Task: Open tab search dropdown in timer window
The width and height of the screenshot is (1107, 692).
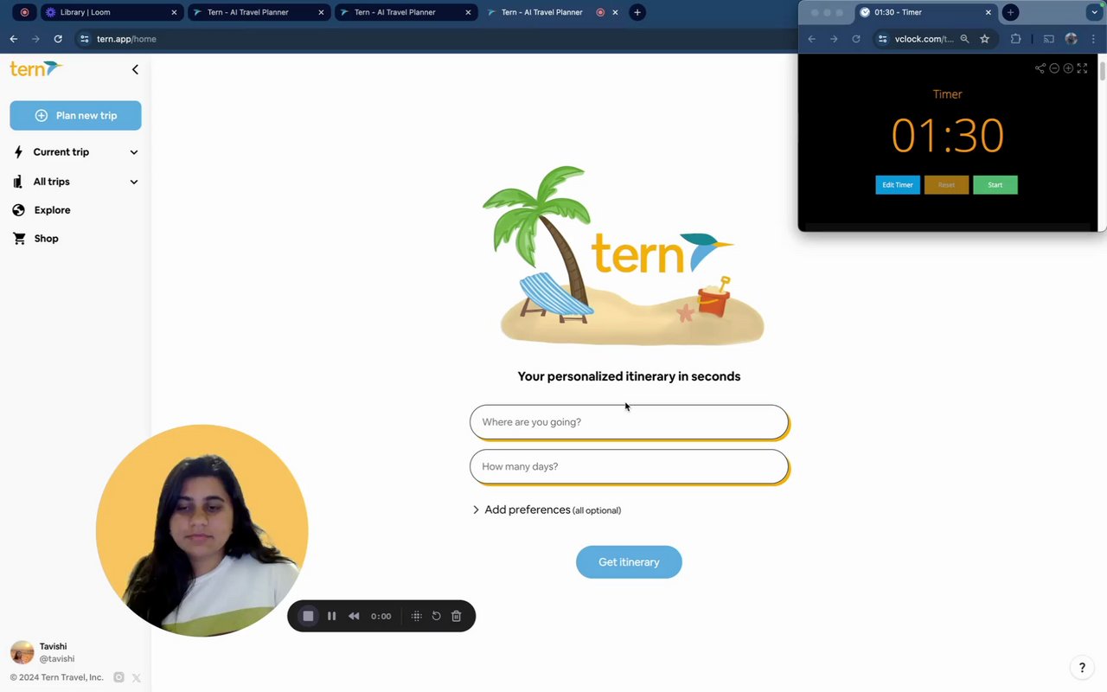Action: pyautogui.click(x=1094, y=12)
